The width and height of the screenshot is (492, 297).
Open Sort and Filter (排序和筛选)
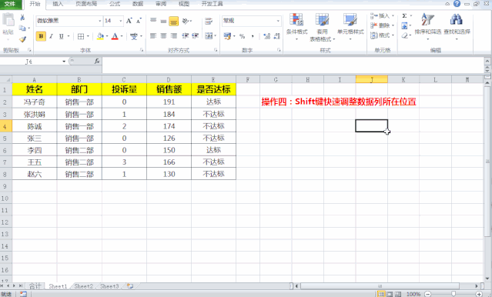point(427,27)
